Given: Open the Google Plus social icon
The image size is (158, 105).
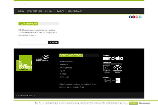Looking at the screenshot, I should [x=134, y=17].
